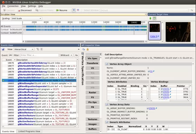Click the expand-all tree icon in Events View
This screenshot has height=134, width=196.
click(38, 49)
